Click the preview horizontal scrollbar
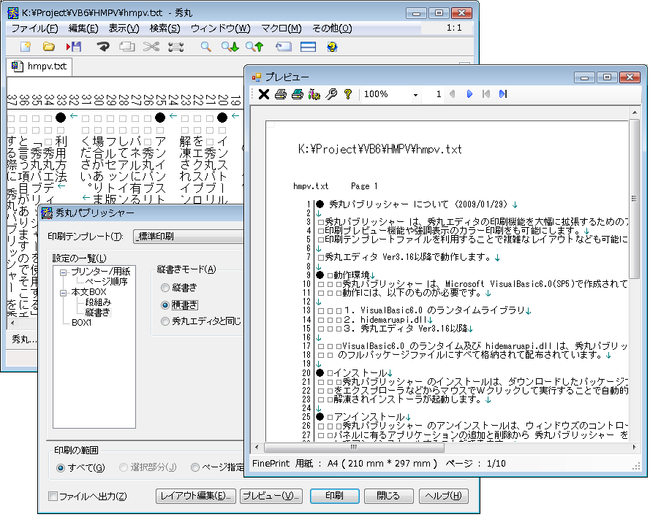Image resolution: width=650 pixels, height=517 pixels. [439, 448]
